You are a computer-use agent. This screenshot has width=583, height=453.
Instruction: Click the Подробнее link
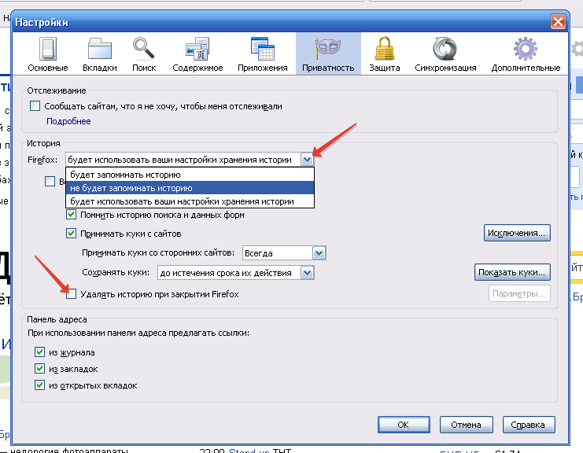(x=68, y=121)
